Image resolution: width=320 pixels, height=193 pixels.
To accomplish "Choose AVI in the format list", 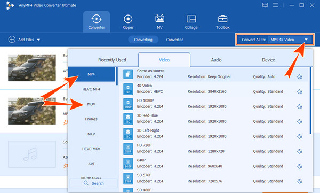I will pos(91,164).
